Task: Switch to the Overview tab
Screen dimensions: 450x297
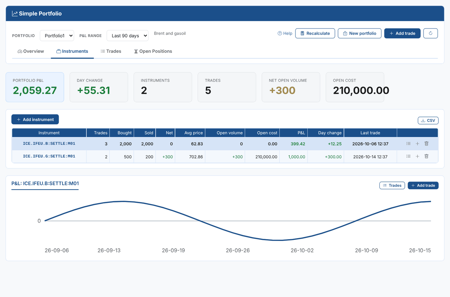Action: coord(31,51)
